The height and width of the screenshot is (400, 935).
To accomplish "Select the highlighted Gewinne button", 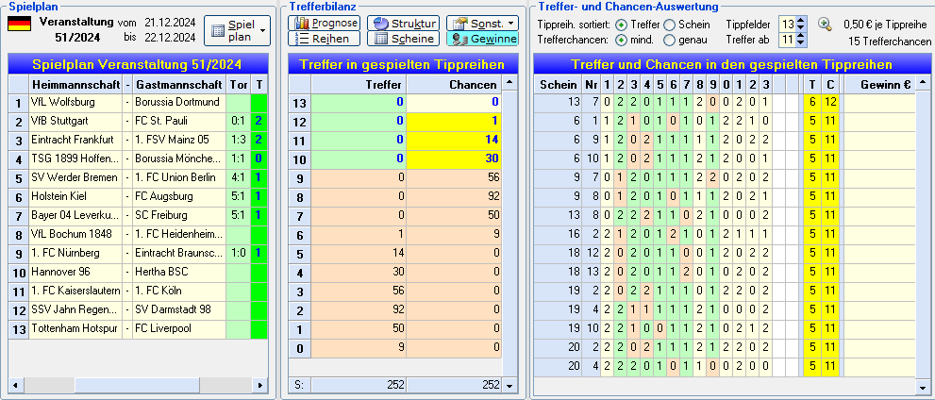I will click(x=482, y=39).
